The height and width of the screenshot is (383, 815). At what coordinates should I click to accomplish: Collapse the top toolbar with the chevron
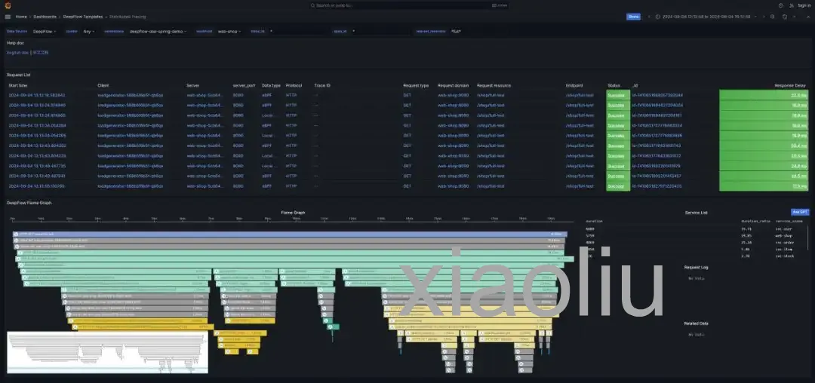807,17
